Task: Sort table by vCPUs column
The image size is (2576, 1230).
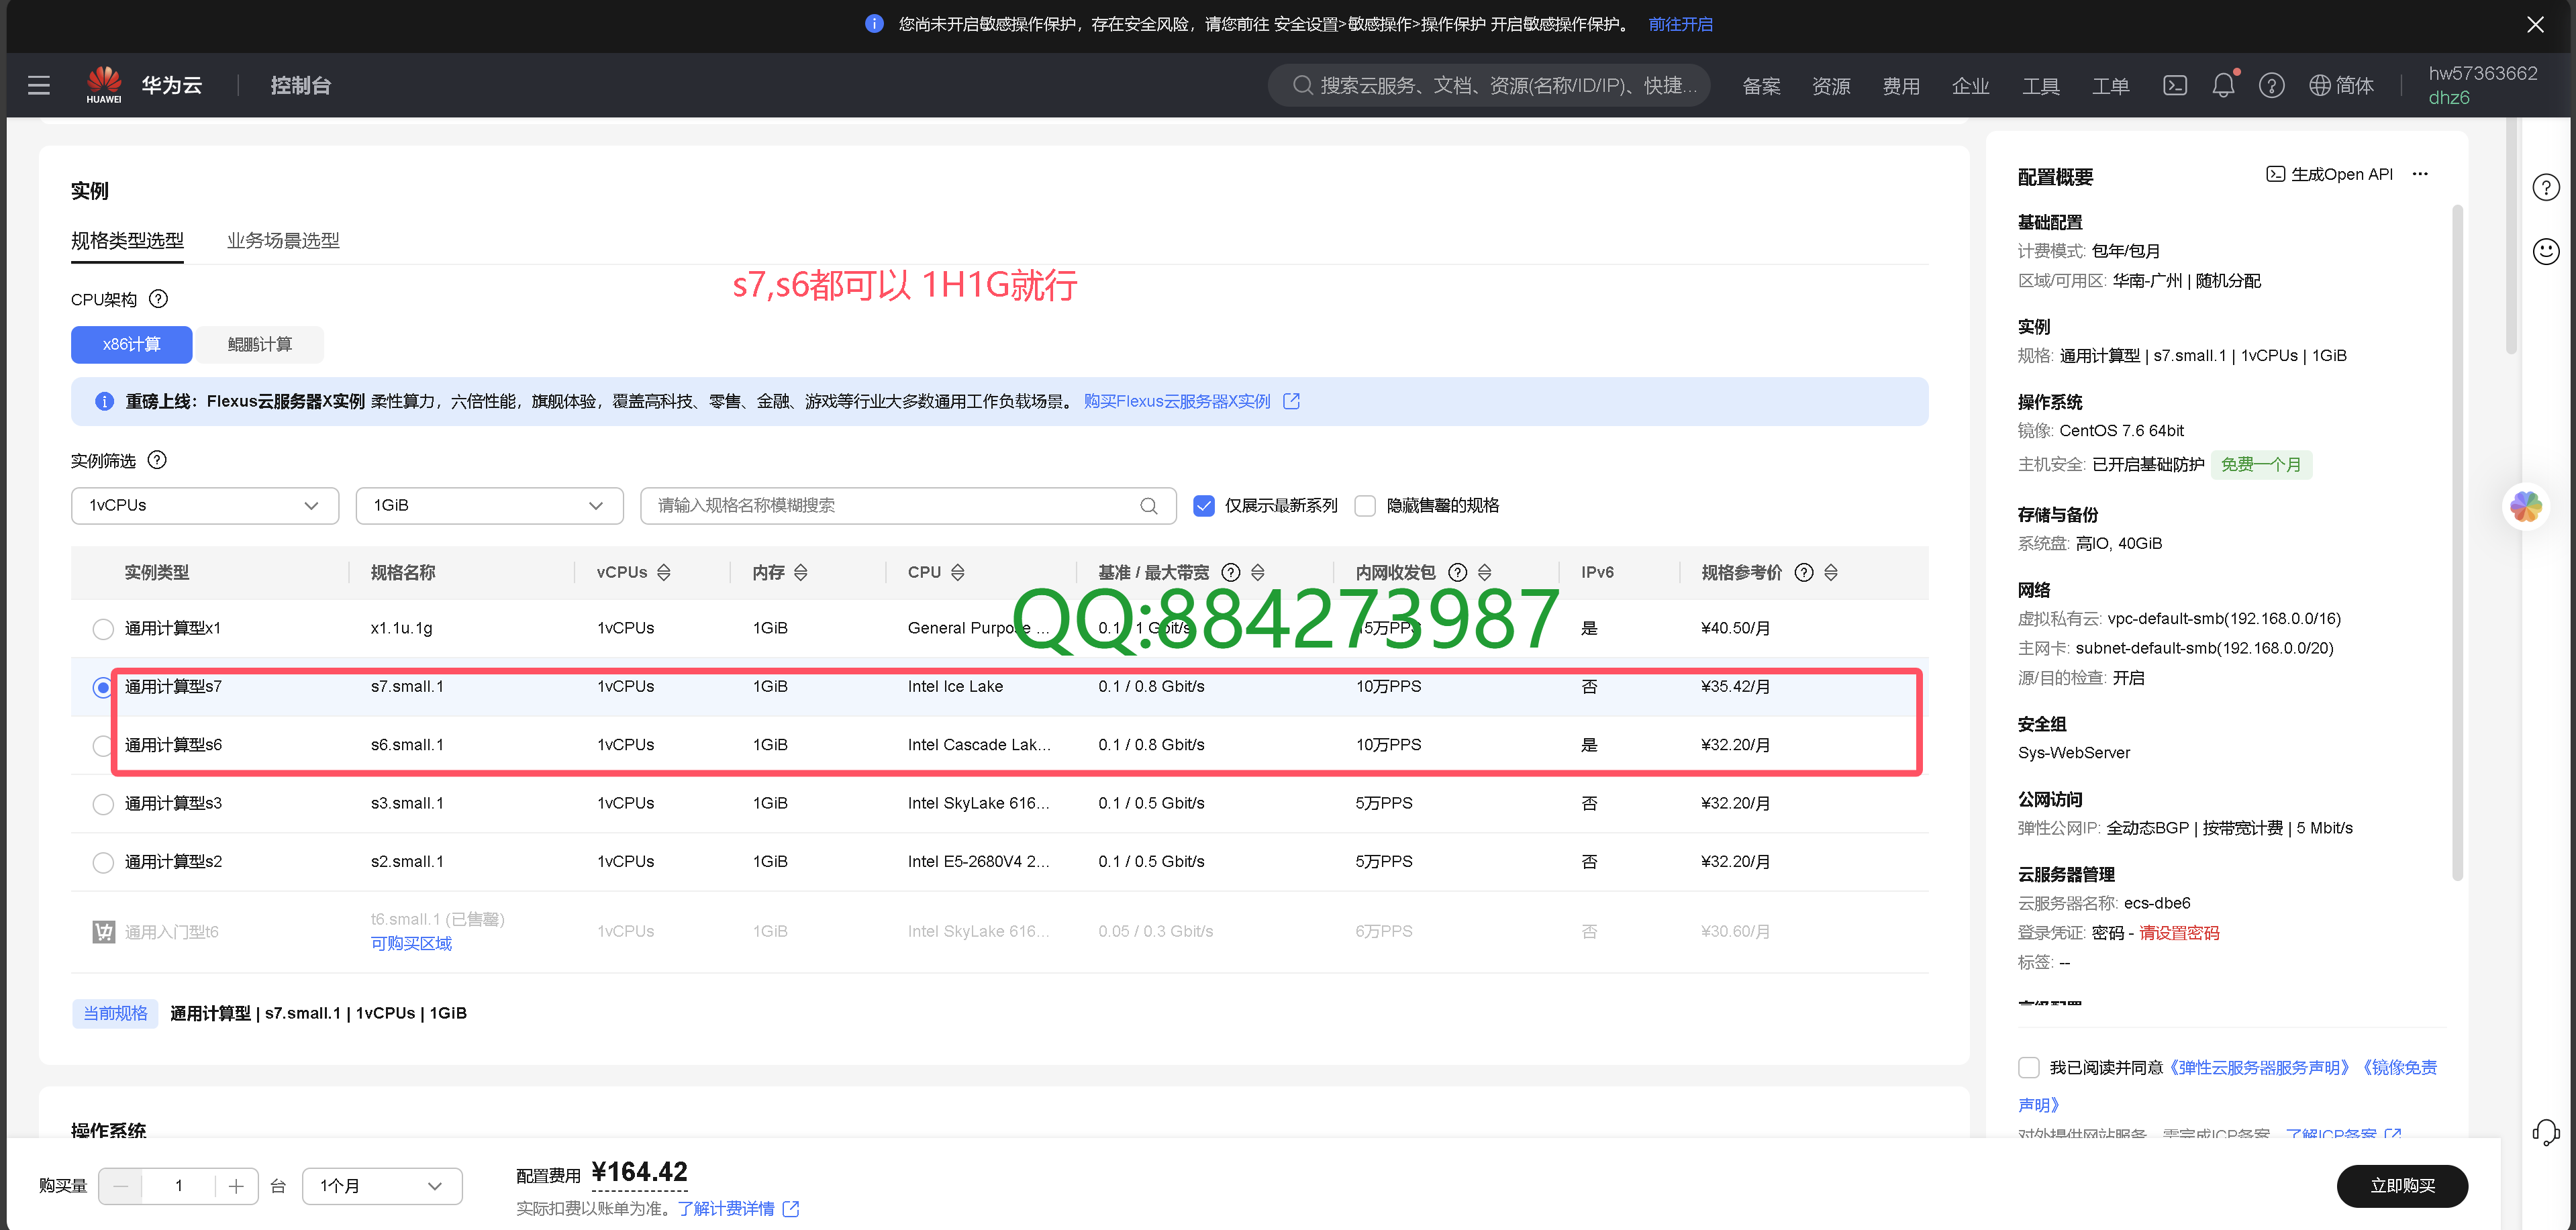Action: 664,572
